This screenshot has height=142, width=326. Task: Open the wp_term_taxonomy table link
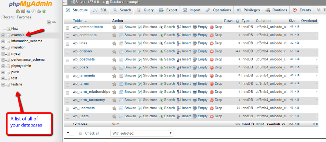click(x=89, y=100)
